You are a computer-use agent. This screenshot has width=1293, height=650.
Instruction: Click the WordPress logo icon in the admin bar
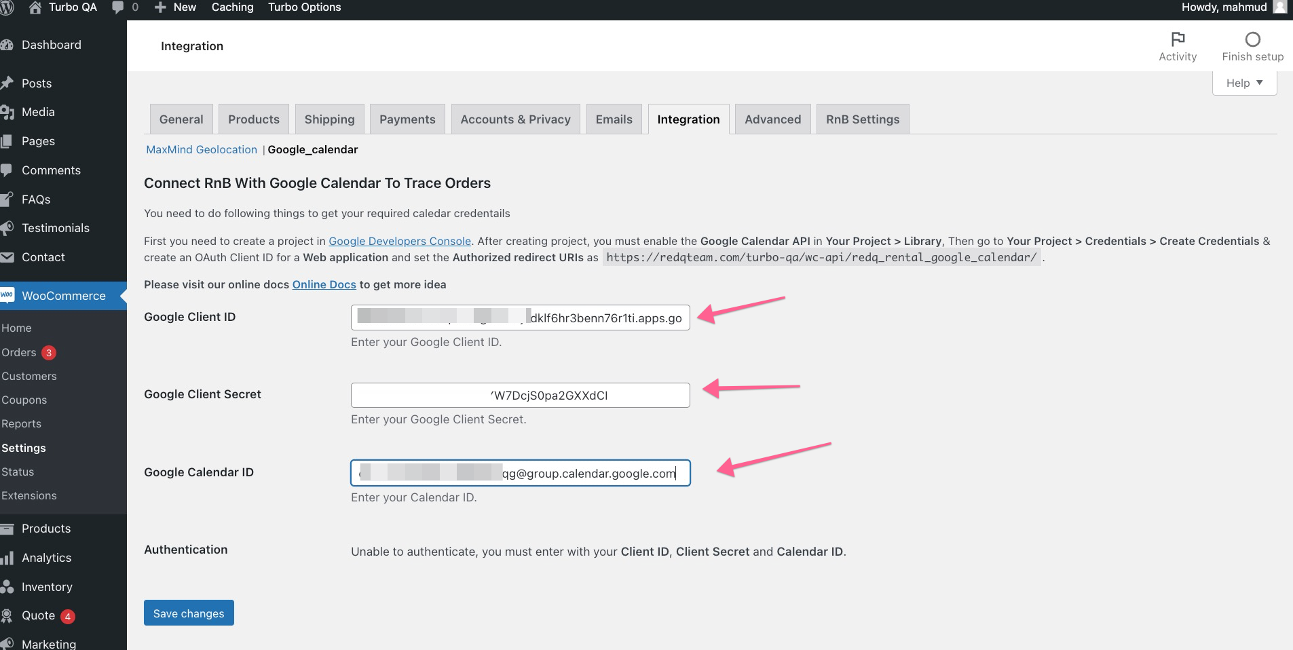pos(5,7)
